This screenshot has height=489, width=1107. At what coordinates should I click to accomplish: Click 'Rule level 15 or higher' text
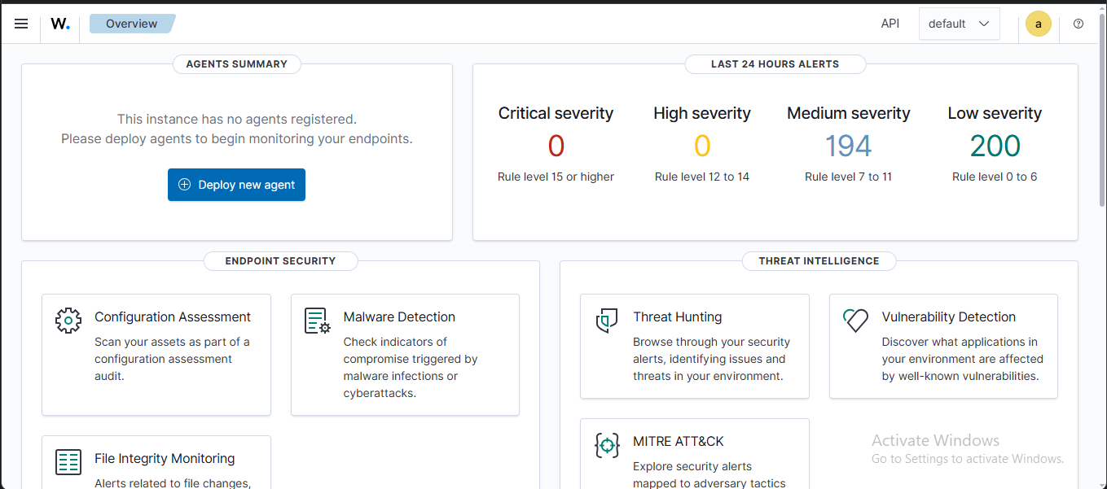point(556,177)
